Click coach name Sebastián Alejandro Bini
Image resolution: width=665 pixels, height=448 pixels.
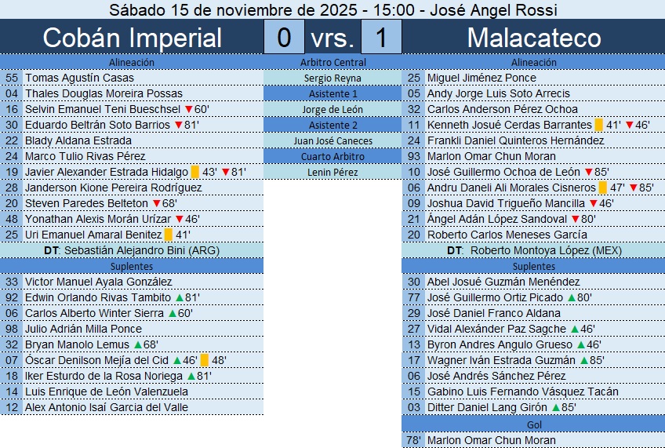pos(131,250)
